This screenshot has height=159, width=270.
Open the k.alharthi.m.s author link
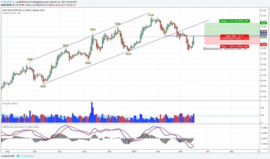point(9,2)
